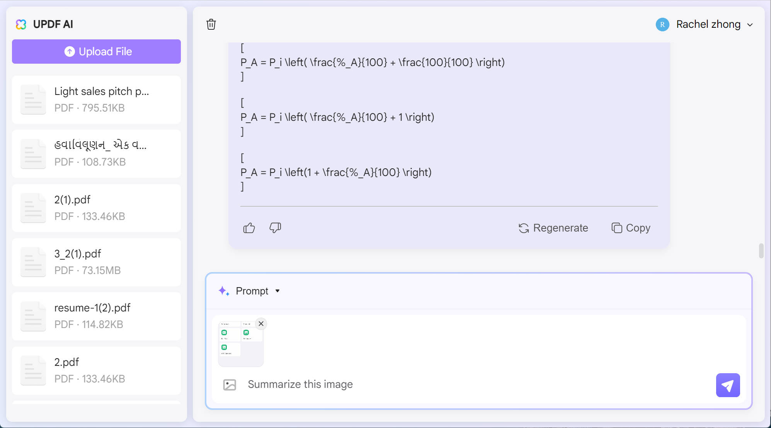Open the Rachel zhong account menu chevron
771x428 pixels.
[750, 25]
